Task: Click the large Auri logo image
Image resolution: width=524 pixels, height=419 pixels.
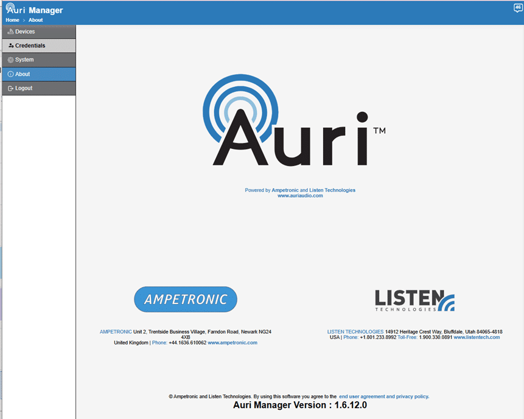Action: [294, 120]
